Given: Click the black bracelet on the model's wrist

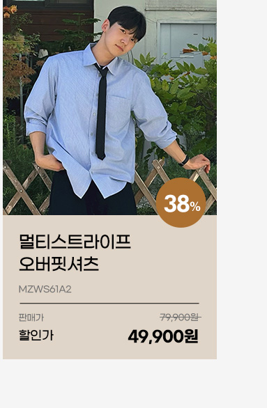Looking at the screenshot, I should [184, 161].
